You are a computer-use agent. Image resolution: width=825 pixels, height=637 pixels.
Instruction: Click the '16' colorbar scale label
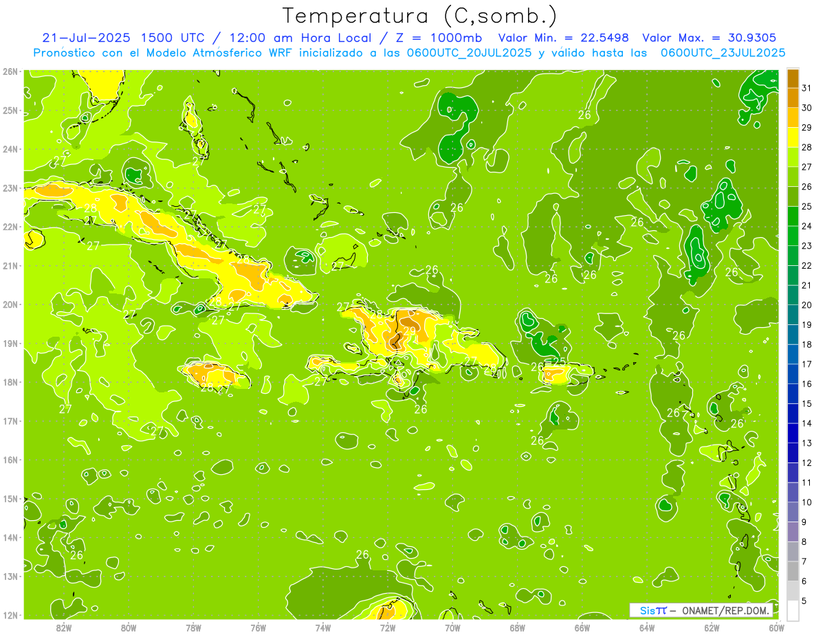coord(806,384)
